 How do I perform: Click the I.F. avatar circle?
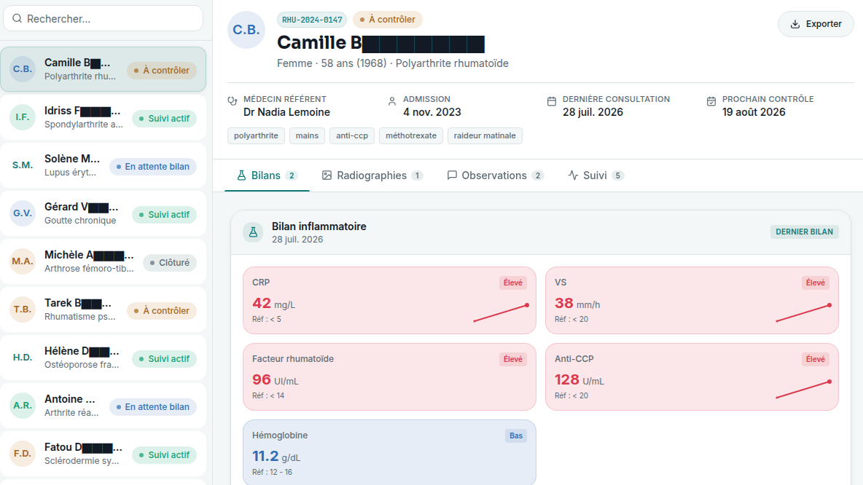coord(23,117)
